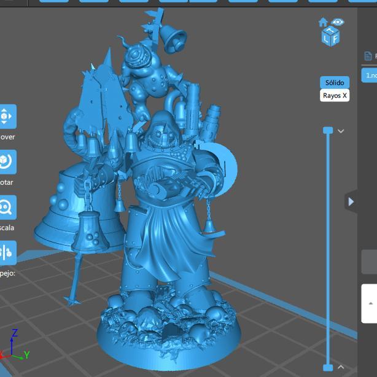Image resolution: width=377 pixels, height=377 pixels.
Task: Toggle perspective view with eye icon
Action: (x=338, y=22)
